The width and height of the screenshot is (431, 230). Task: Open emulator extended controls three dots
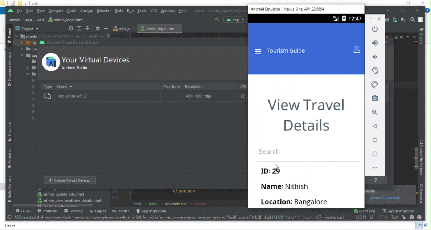click(x=375, y=168)
